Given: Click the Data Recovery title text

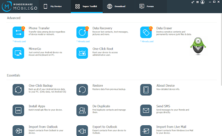Looking at the screenshot, I should pos(102,28).
